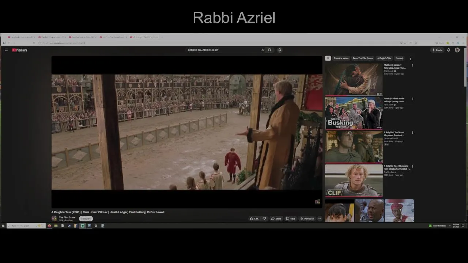Click 'Matthew's Journey Following Jesus' title
Screen dimensions: 468x263
[x=395, y=66]
